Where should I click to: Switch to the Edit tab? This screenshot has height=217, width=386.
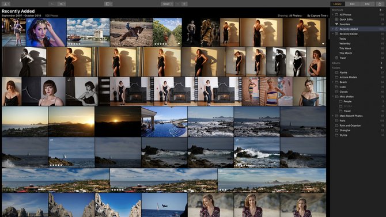click(x=352, y=4)
